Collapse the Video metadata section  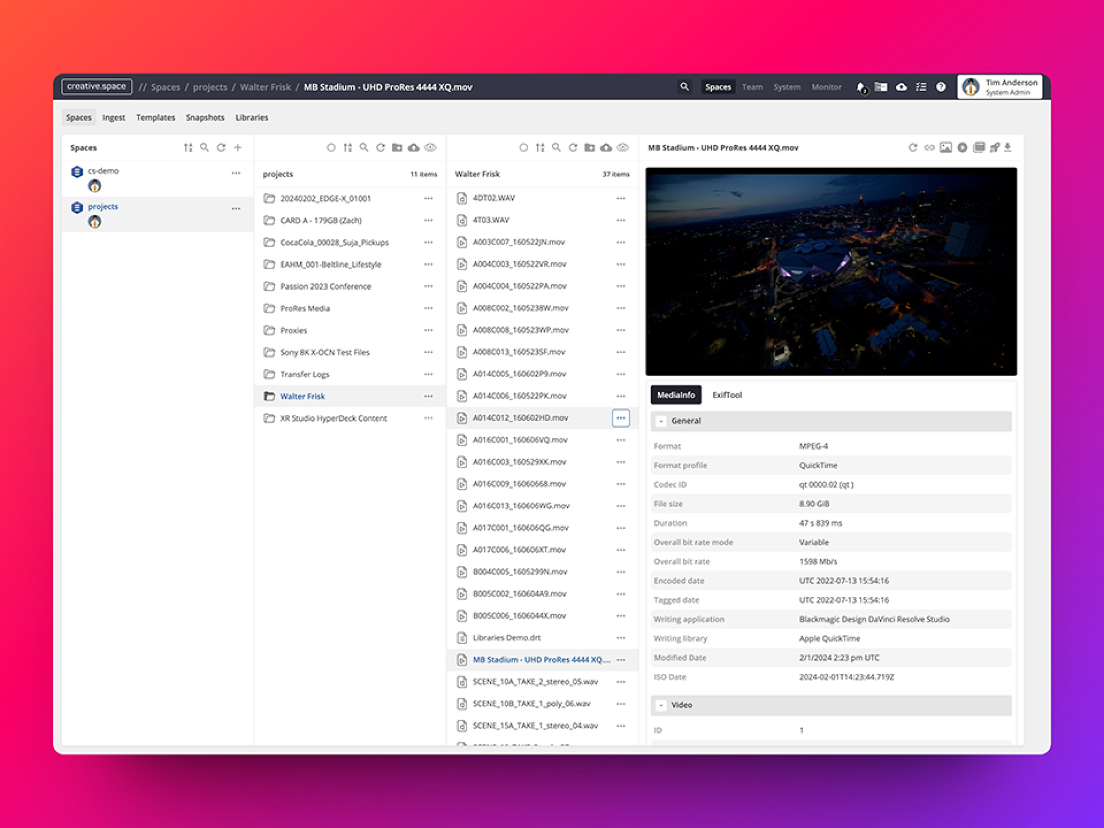[661, 706]
